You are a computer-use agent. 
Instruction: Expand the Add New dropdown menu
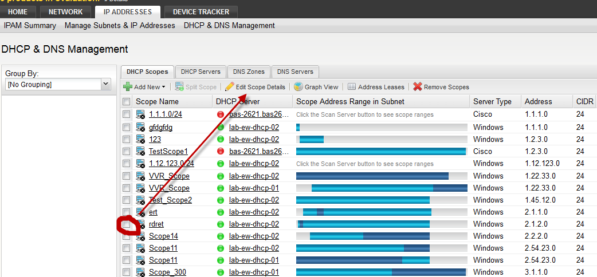pyautogui.click(x=164, y=87)
